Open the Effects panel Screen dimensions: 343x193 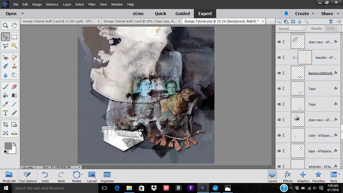tap(288, 177)
